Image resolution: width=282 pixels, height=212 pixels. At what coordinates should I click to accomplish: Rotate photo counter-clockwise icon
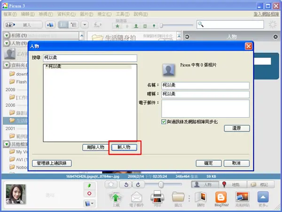pyautogui.click(x=126, y=185)
